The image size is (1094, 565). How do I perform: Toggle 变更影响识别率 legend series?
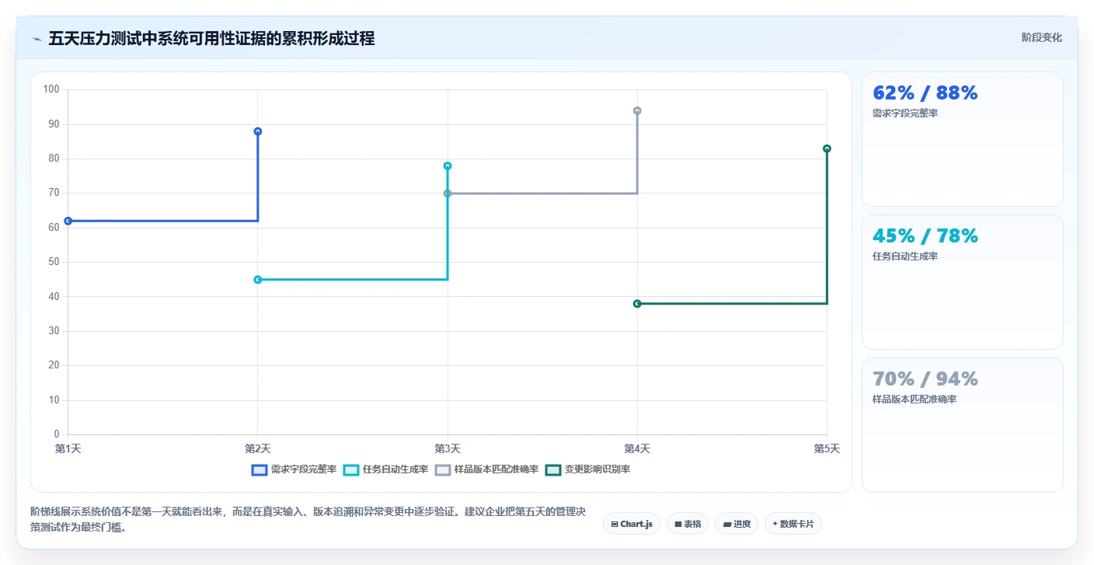pyautogui.click(x=588, y=469)
